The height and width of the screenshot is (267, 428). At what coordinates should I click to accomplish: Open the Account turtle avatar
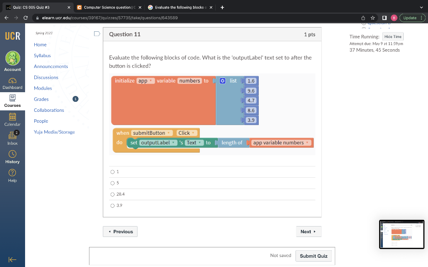pyautogui.click(x=13, y=58)
